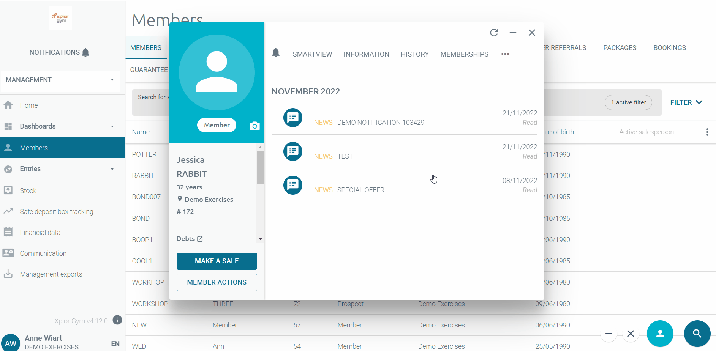Select the MEMBERSHIPS tab
The height and width of the screenshot is (351, 716).
pos(464,54)
